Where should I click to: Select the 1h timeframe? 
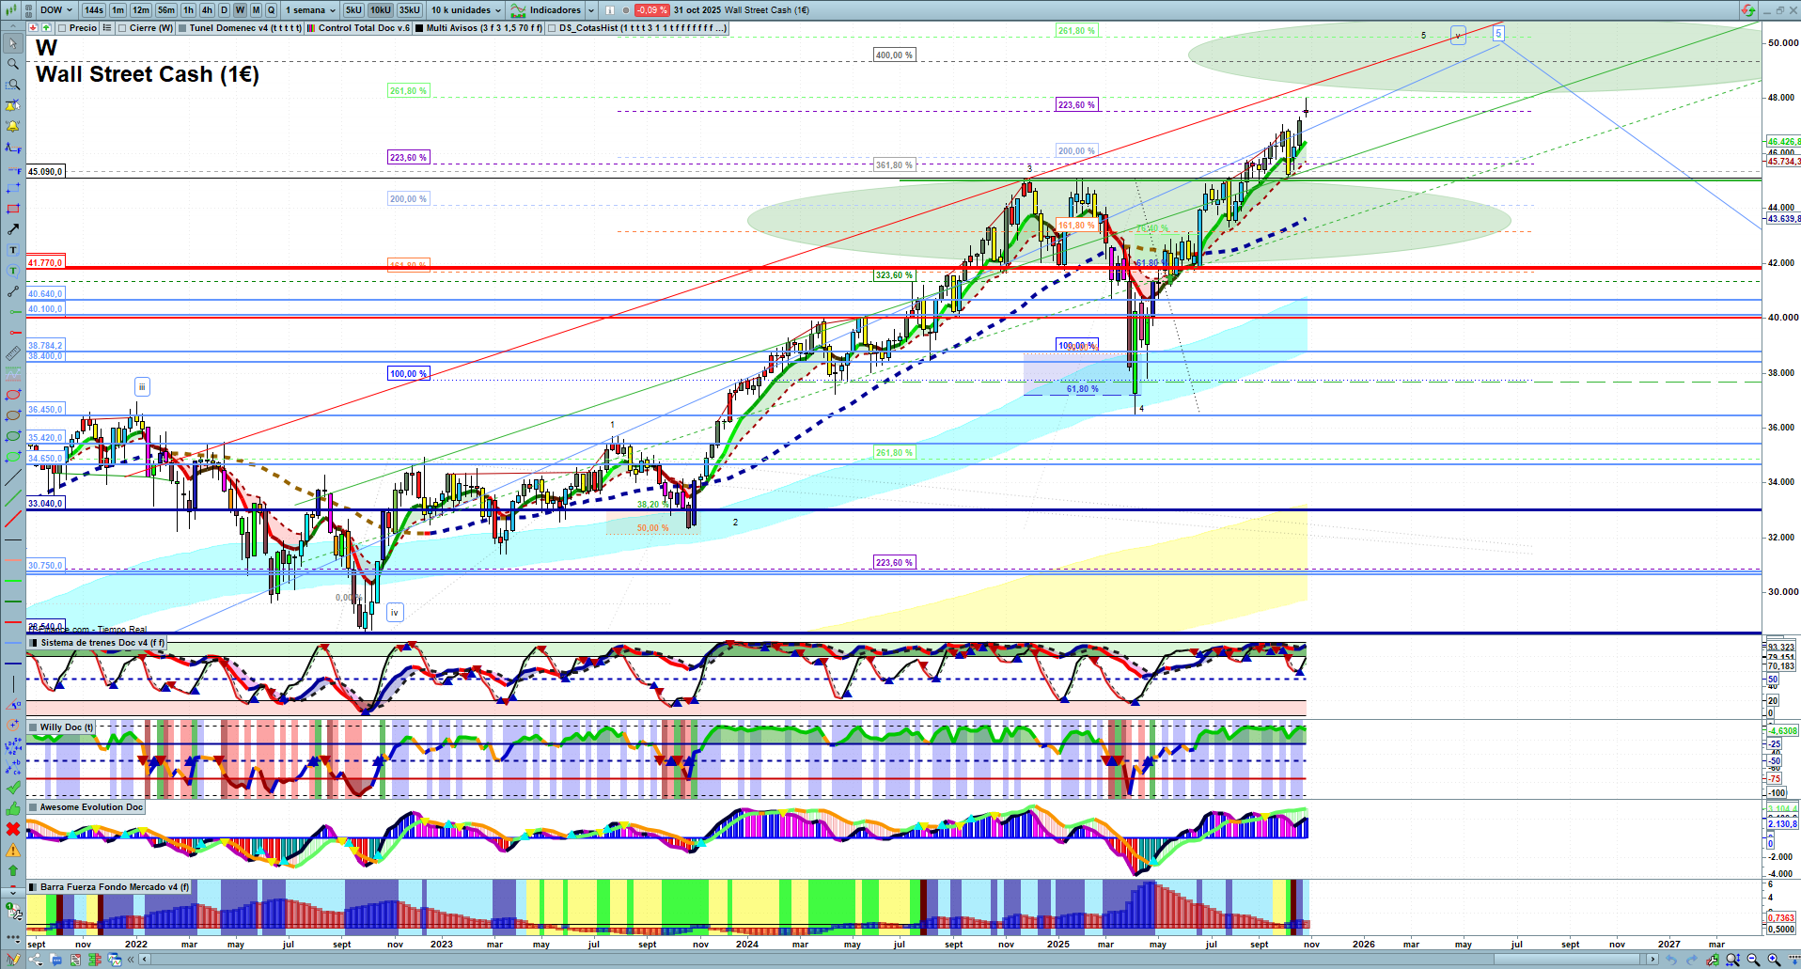click(x=189, y=10)
